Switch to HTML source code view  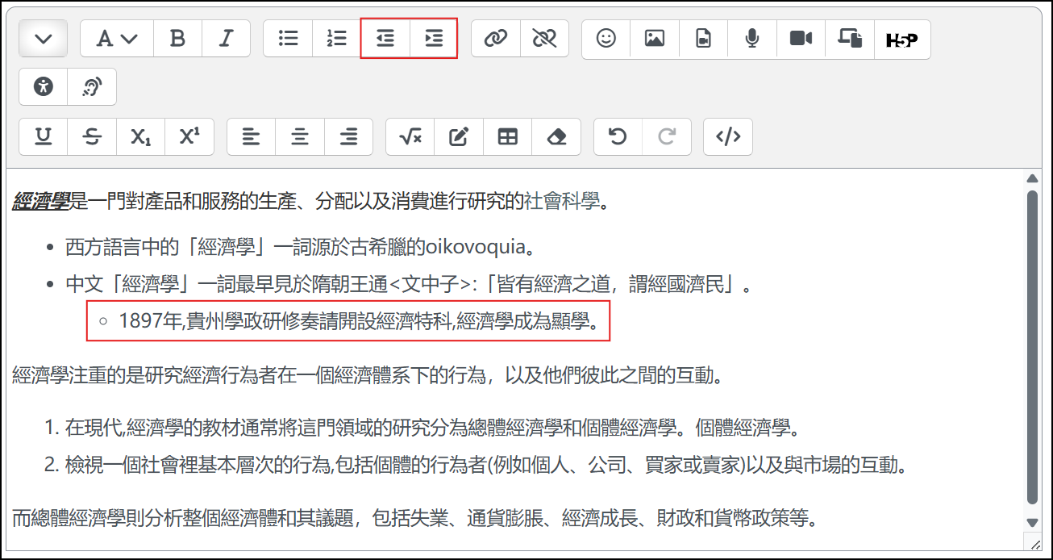click(728, 136)
